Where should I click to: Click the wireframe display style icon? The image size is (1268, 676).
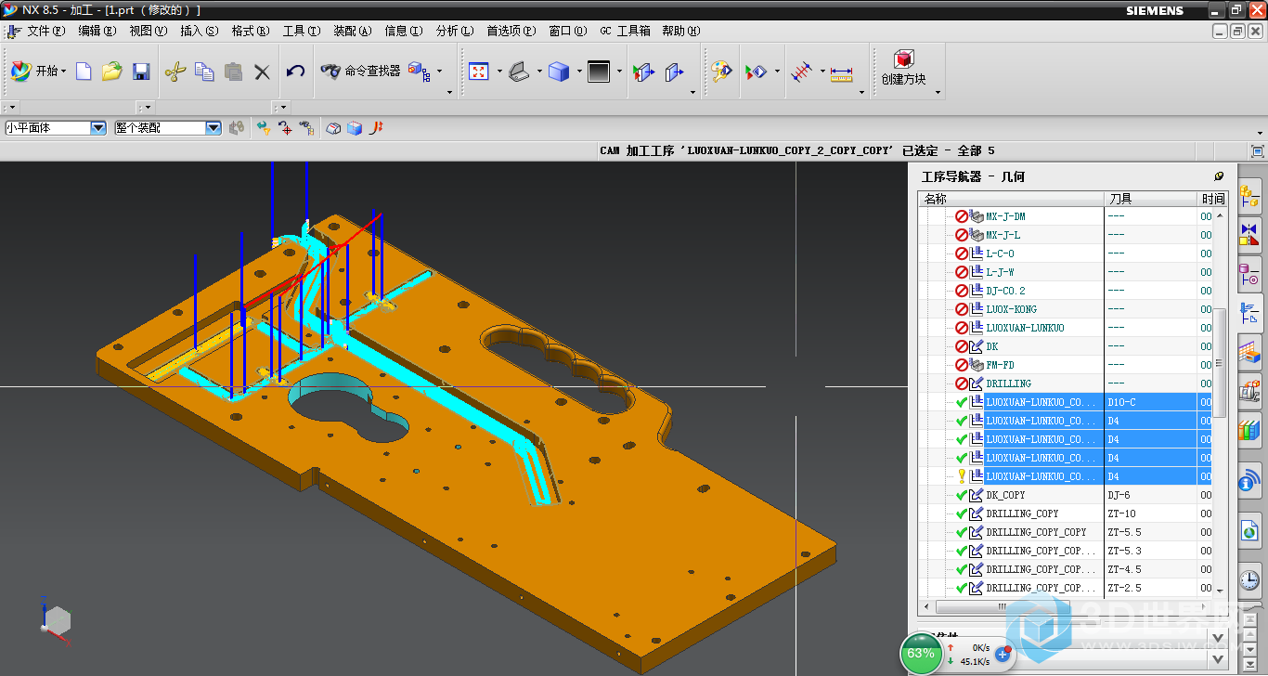pyautogui.click(x=520, y=71)
